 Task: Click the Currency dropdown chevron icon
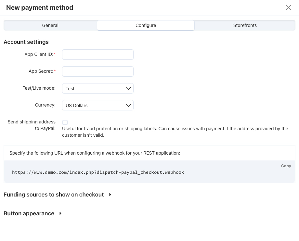(128, 105)
